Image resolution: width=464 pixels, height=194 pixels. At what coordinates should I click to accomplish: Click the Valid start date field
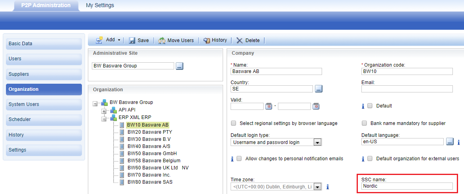pos(247,106)
